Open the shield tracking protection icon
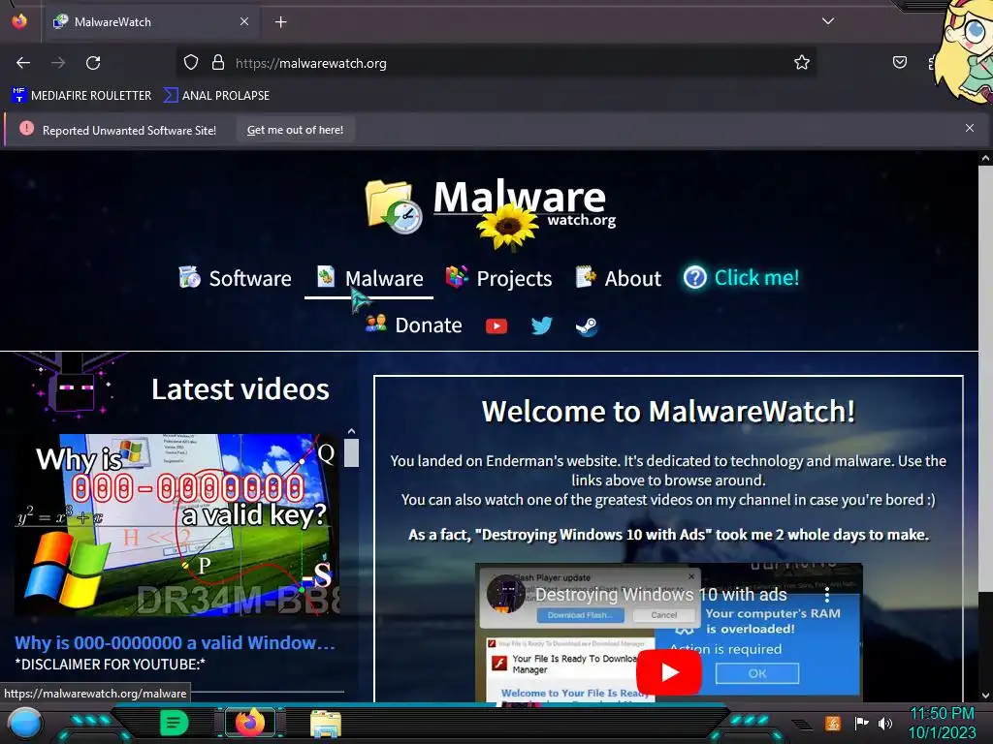This screenshot has width=993, height=744. click(x=191, y=62)
